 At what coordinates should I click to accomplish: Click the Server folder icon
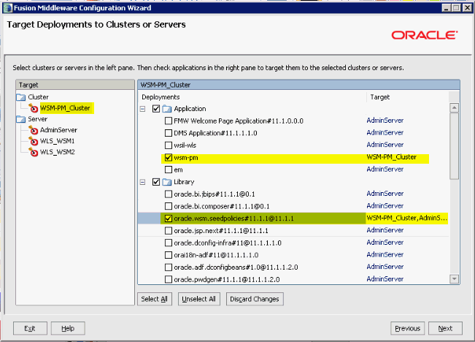21,119
